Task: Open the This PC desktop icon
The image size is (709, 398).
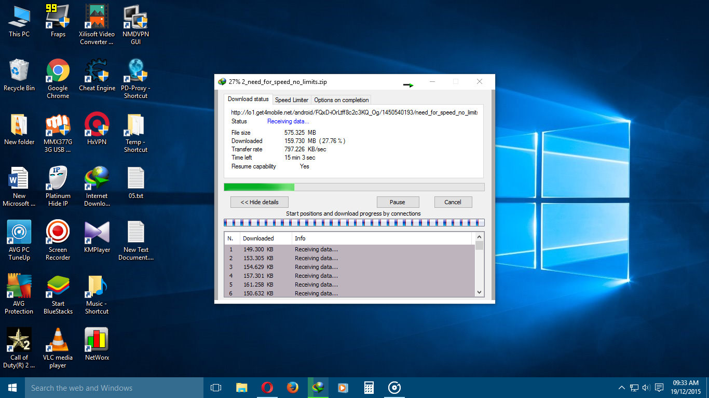Action: (x=19, y=21)
